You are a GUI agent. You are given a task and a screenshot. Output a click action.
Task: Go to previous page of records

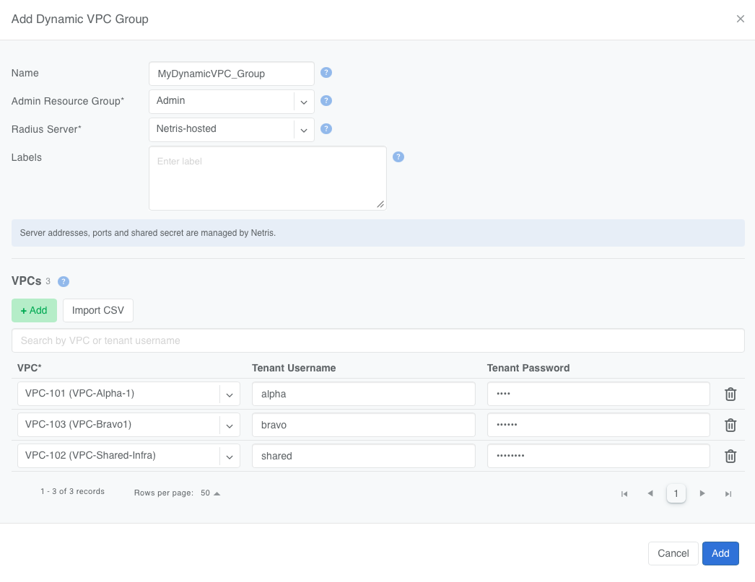(x=650, y=493)
